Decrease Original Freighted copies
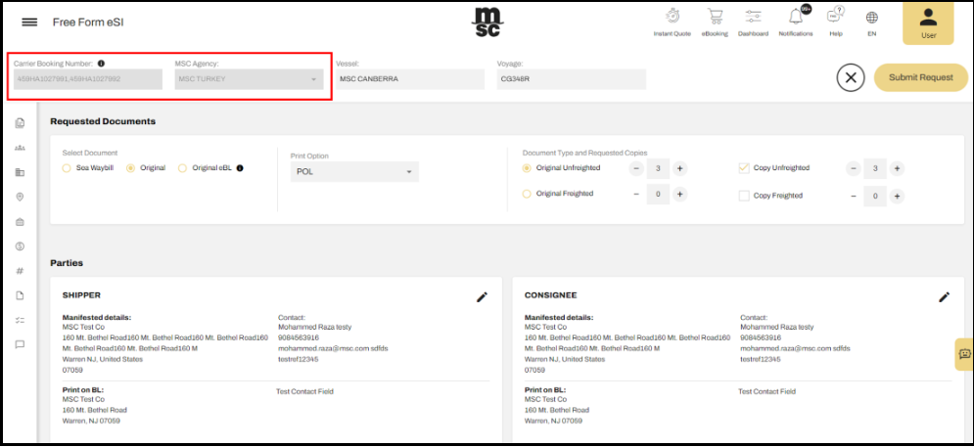Screen dimensions: 974x447 click(637, 195)
